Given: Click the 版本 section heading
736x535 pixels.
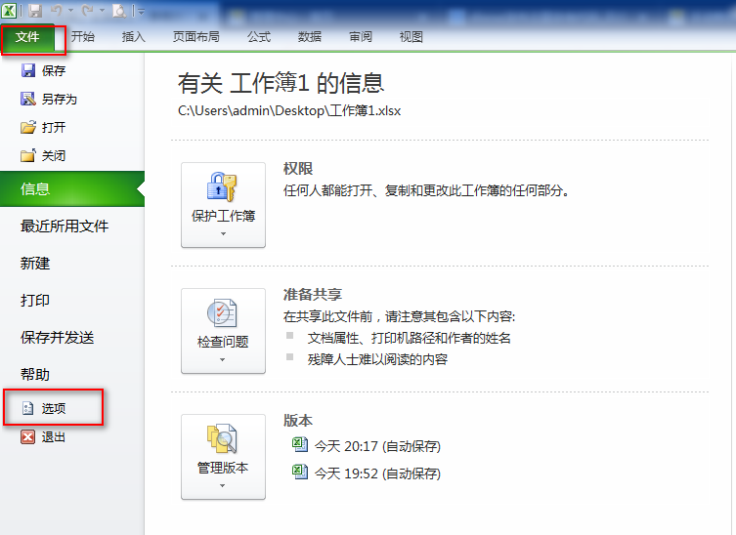Looking at the screenshot, I should coord(298,421).
